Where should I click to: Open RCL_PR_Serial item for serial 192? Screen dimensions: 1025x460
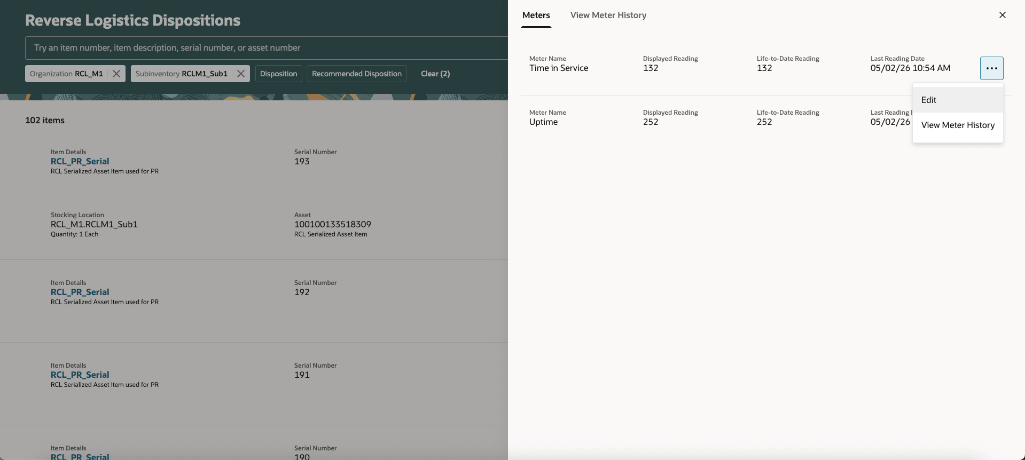coord(80,292)
